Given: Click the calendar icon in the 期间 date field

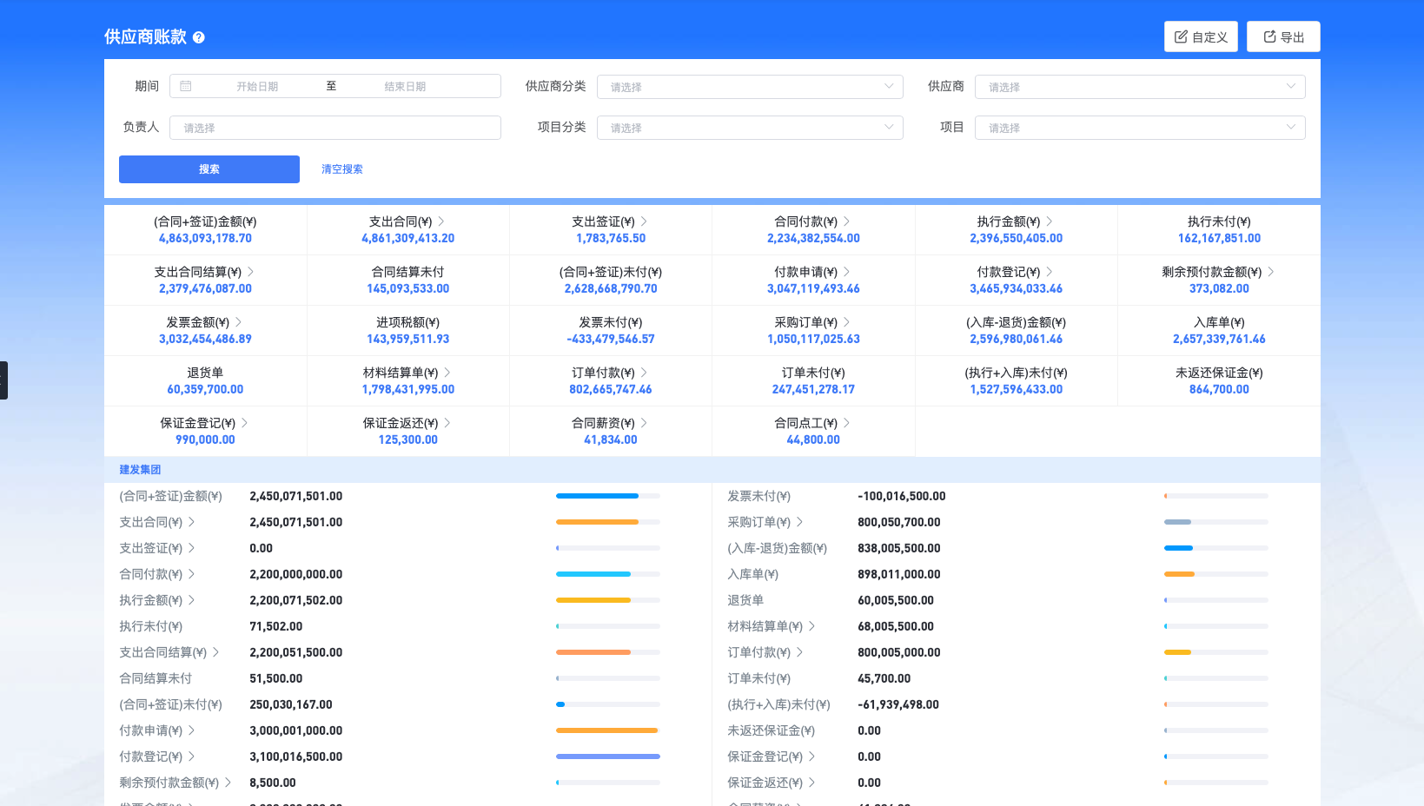Looking at the screenshot, I should [187, 85].
